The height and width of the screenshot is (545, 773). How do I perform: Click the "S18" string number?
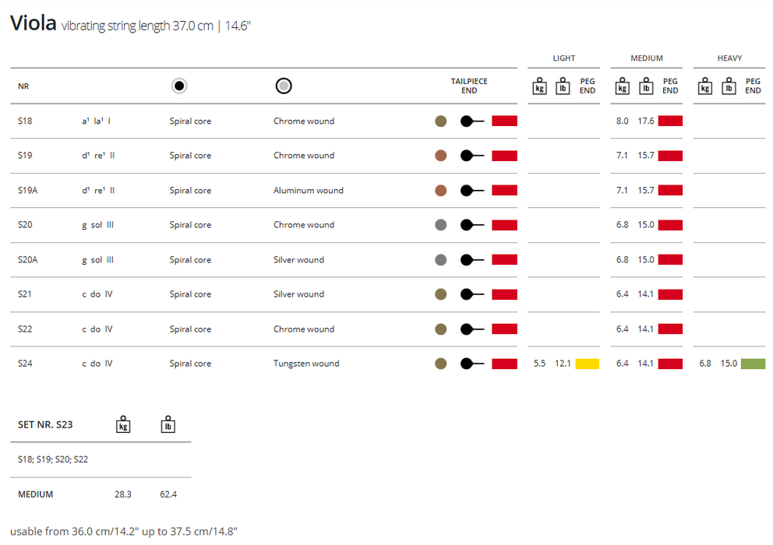(25, 121)
